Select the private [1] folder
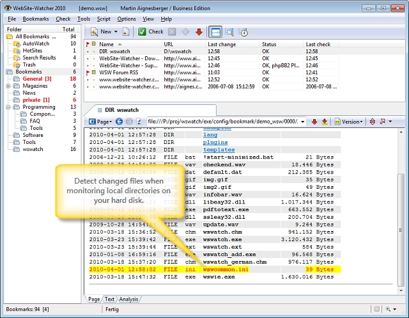This screenshot has height=318, width=409. pos(36,100)
